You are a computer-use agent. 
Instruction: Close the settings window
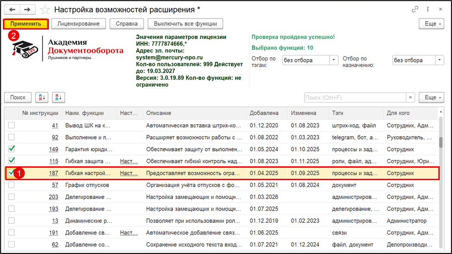pyautogui.click(x=440, y=10)
